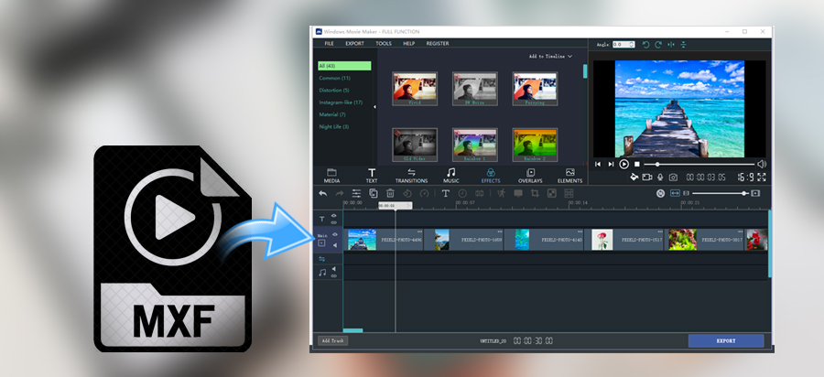Click the transition track arrows icon

(322, 259)
